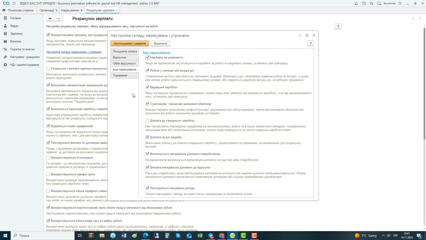Open the history clock icon

(x=364, y=3)
